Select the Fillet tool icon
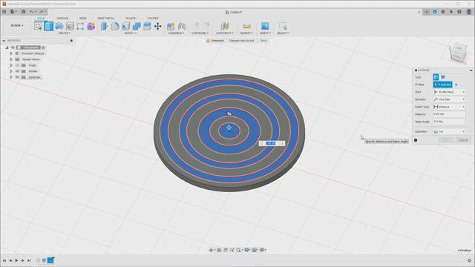This screenshot has width=475, height=267. [x=115, y=27]
